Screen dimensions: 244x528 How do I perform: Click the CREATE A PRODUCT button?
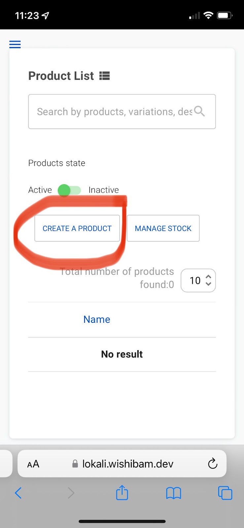point(77,228)
